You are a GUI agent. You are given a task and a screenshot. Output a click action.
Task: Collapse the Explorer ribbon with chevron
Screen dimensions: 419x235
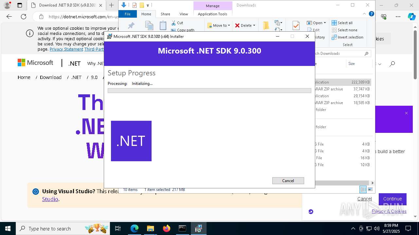coord(364,14)
